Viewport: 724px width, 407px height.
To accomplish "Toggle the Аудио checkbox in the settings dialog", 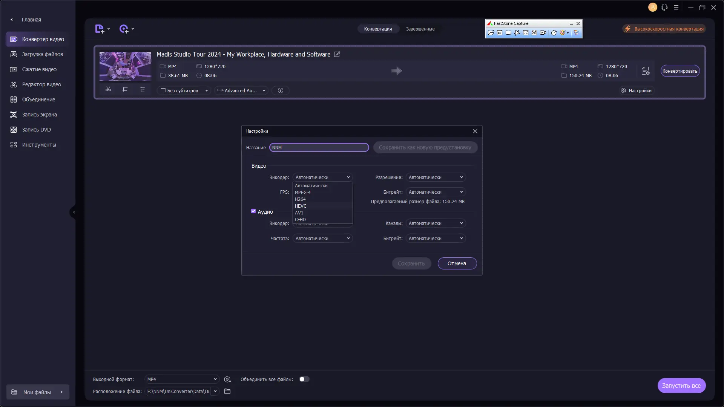I will [253, 211].
